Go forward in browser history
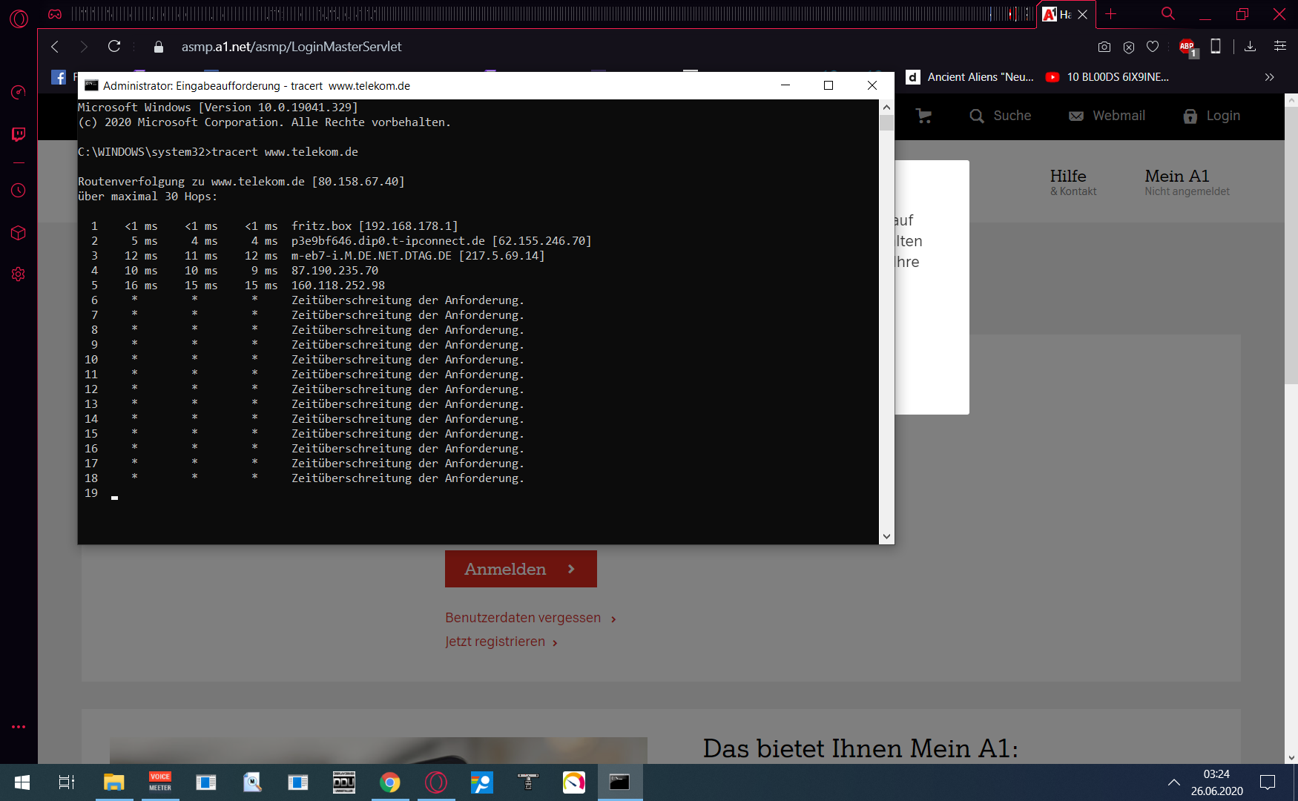This screenshot has height=801, width=1298. pyautogui.click(x=84, y=47)
